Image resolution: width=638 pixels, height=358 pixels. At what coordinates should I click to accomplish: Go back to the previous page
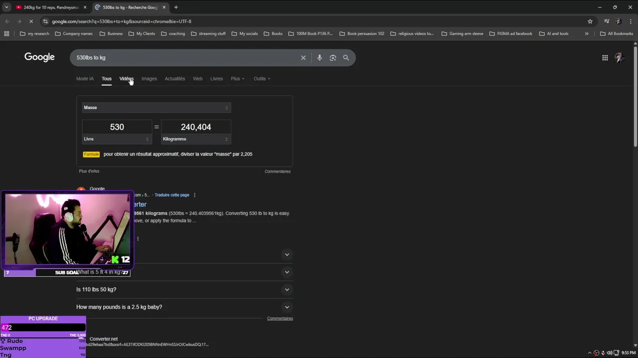click(7, 21)
